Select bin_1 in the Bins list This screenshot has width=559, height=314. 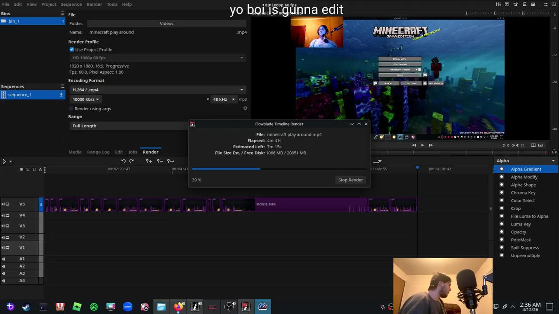click(32, 21)
